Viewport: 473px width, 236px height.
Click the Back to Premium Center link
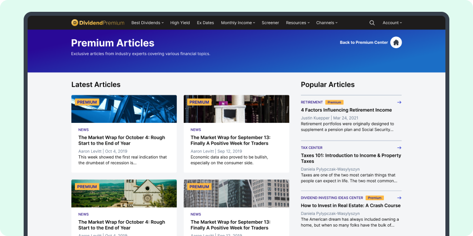tap(364, 42)
